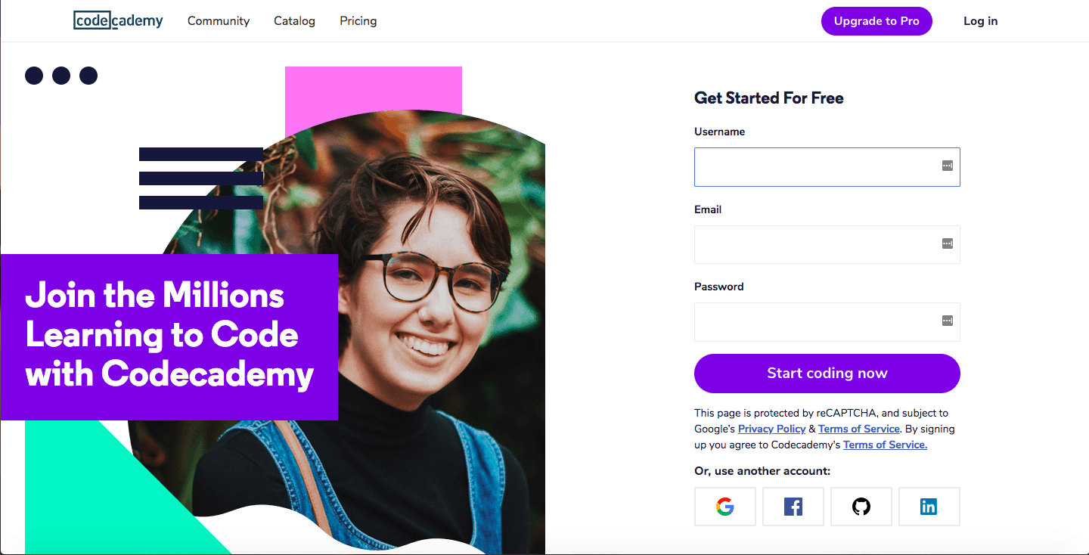1089x555 pixels.
Task: Sign up using the Google account icon
Action: pos(724,507)
